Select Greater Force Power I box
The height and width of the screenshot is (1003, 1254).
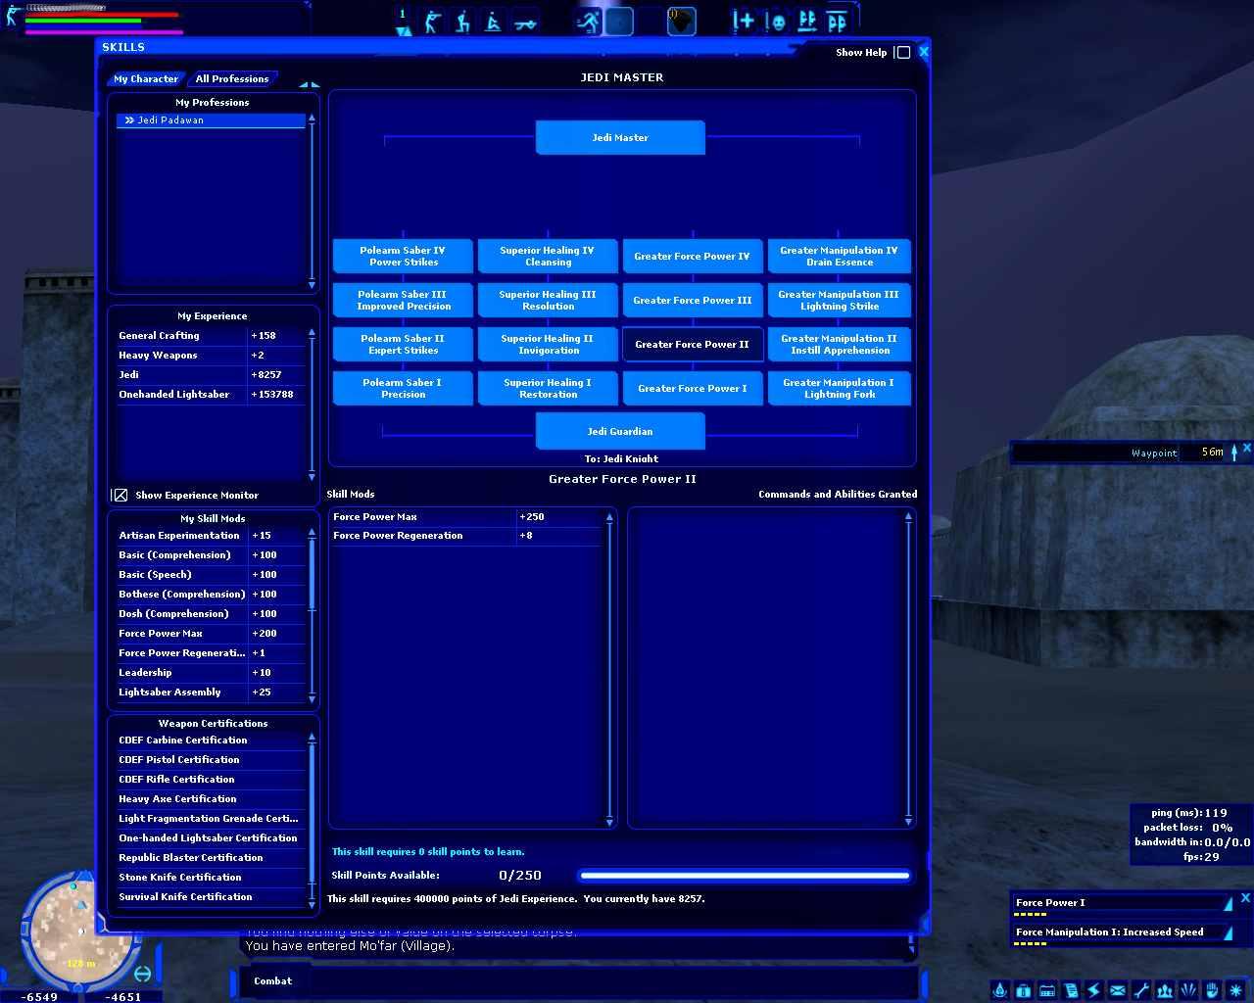point(693,388)
